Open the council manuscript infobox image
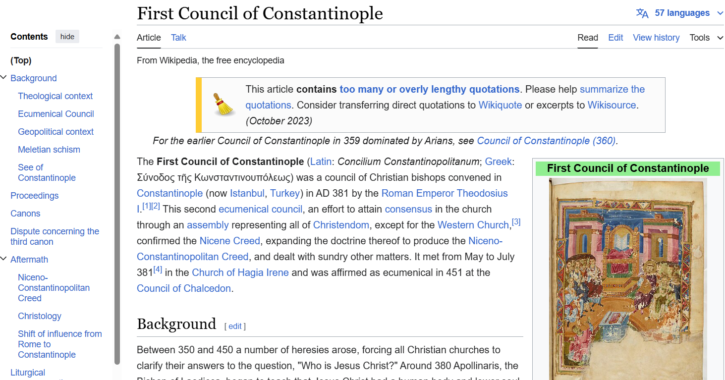 coord(628,279)
